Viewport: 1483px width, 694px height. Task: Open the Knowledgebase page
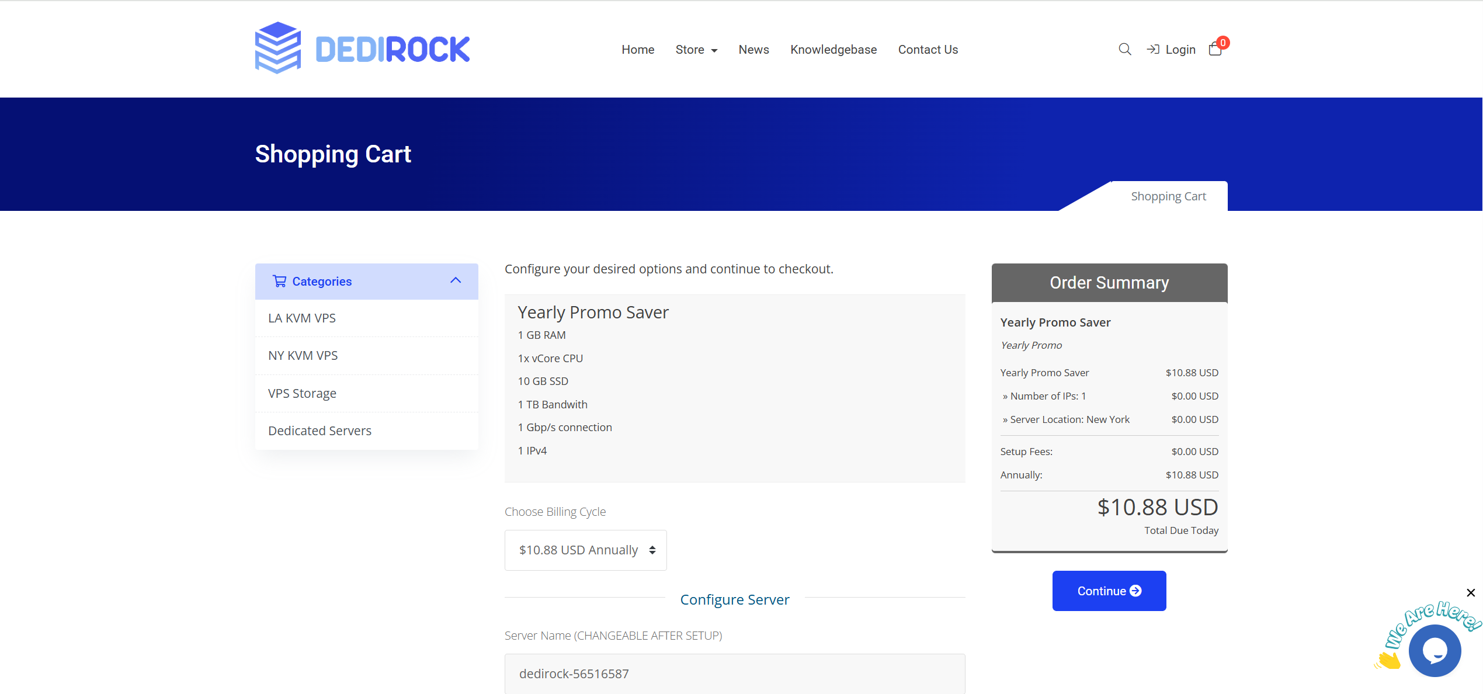(x=833, y=50)
